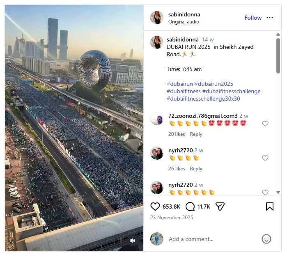Open the #dubaifitnesschallenge30x30 hashtag

point(203,99)
